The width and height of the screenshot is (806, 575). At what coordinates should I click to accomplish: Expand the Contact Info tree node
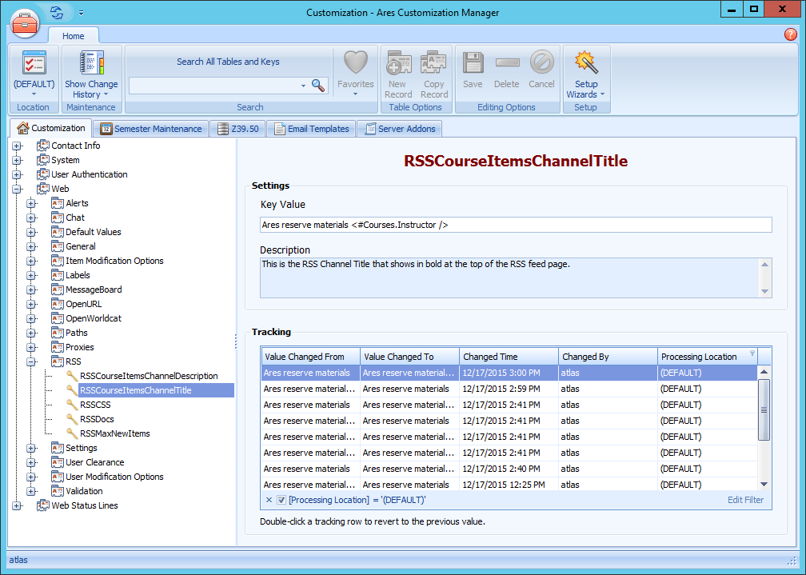(x=17, y=146)
